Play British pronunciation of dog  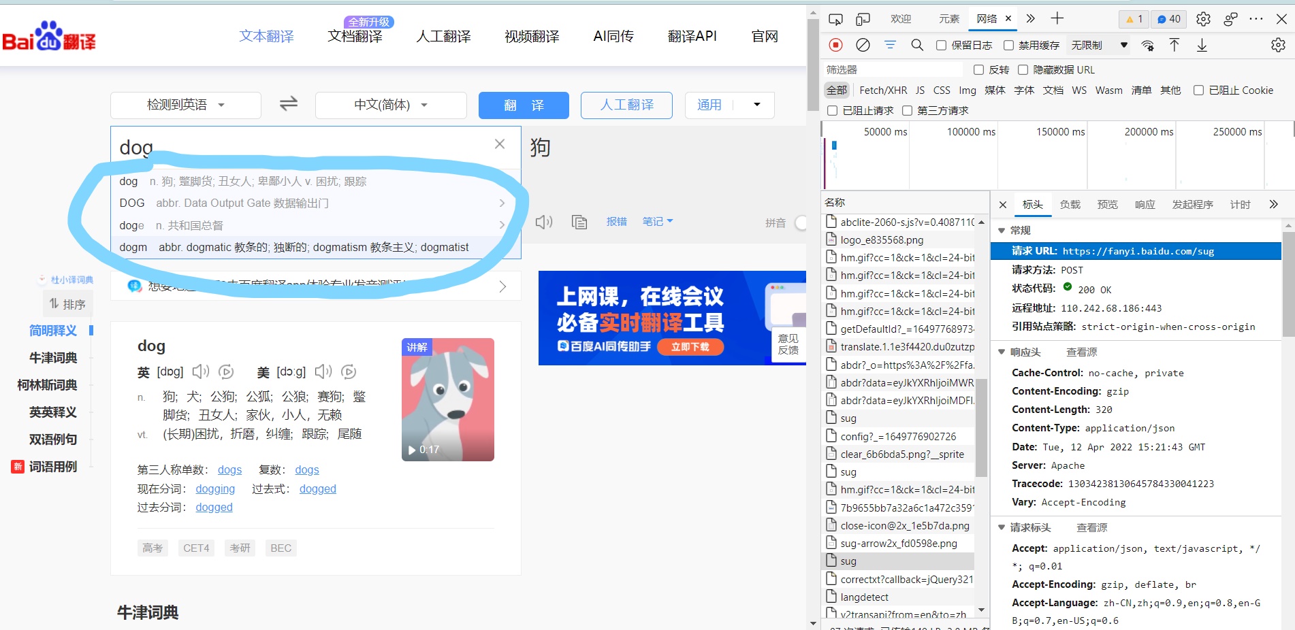(201, 371)
